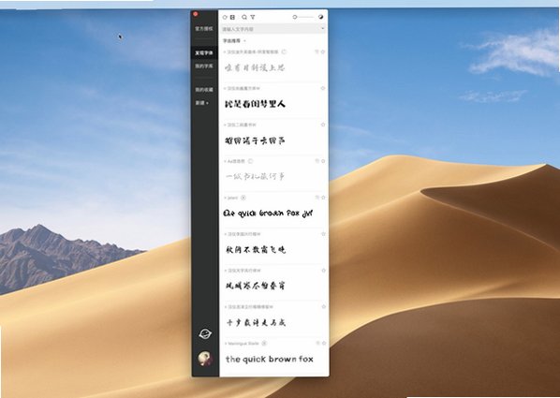Open the magnifier search icon
The height and width of the screenshot is (398, 560).
pos(244,17)
